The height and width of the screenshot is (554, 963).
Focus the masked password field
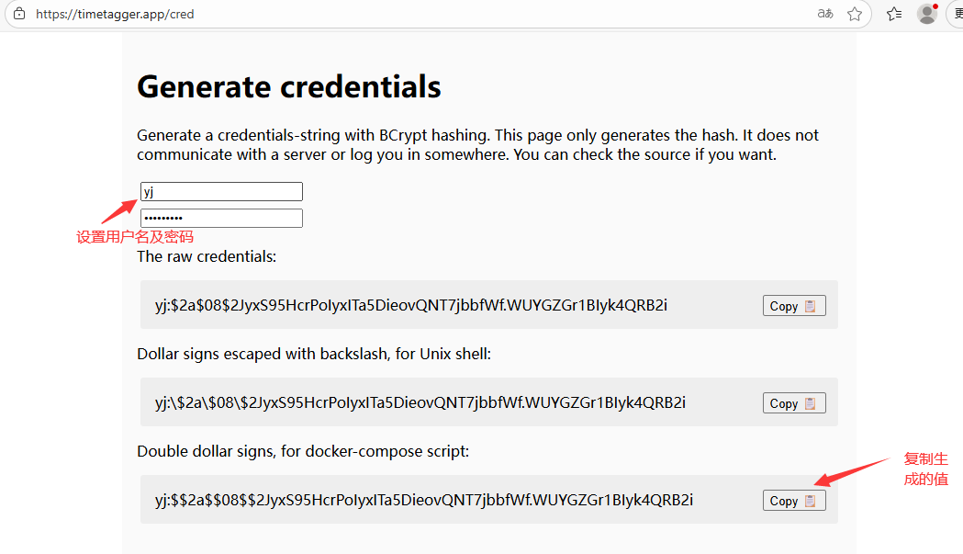[222, 218]
